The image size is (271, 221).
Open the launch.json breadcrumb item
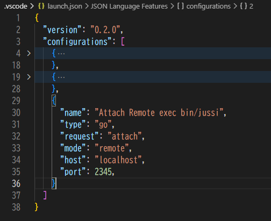click(x=65, y=6)
